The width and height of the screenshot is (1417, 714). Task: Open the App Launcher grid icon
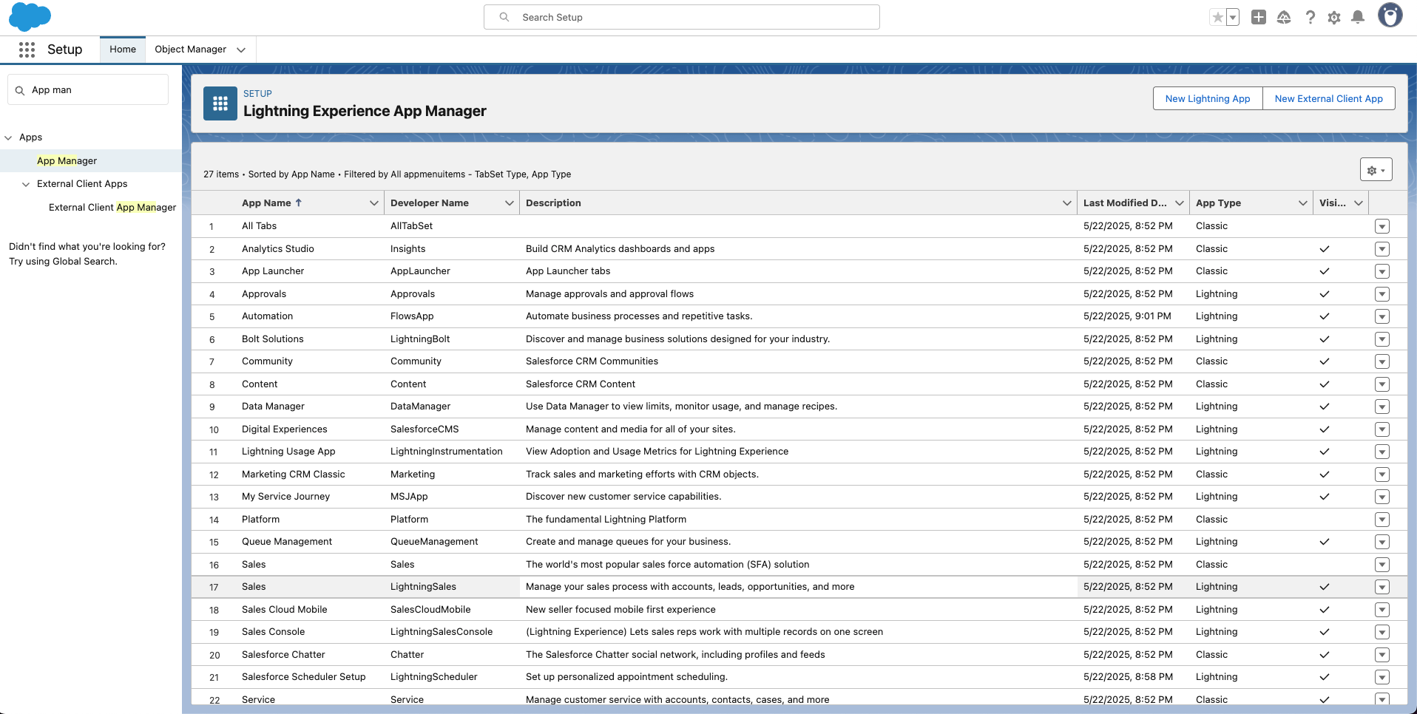coord(27,50)
